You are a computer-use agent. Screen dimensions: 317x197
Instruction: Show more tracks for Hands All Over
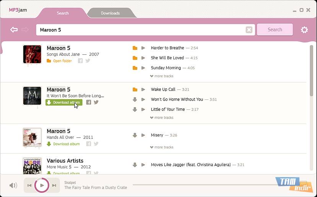[162, 147]
